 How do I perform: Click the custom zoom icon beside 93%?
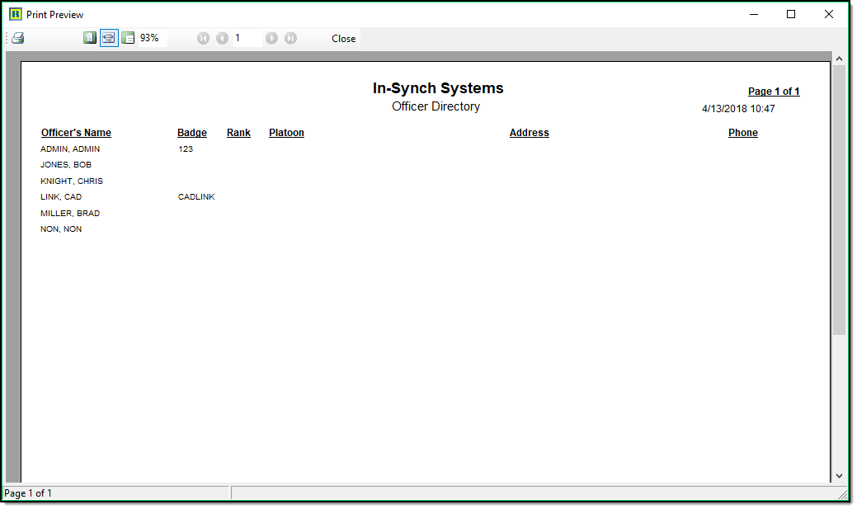pyautogui.click(x=128, y=38)
